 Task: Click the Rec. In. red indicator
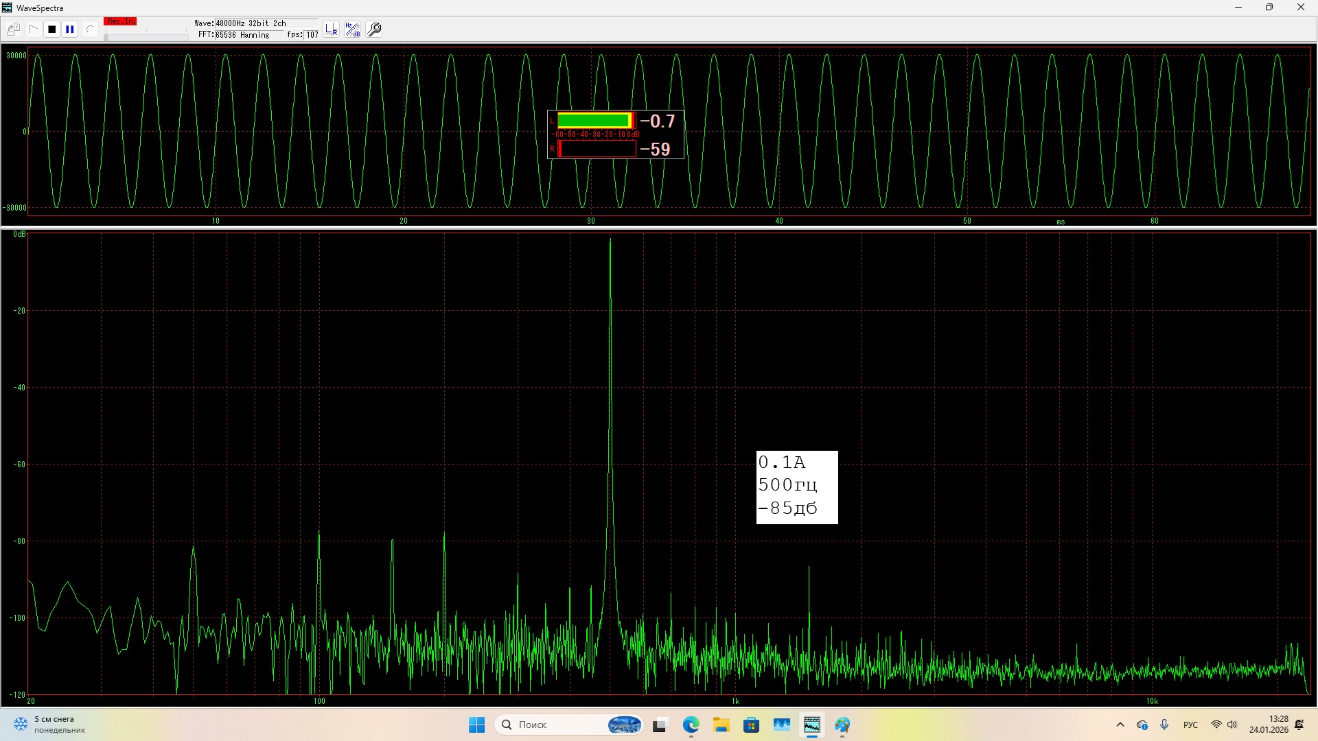[120, 22]
